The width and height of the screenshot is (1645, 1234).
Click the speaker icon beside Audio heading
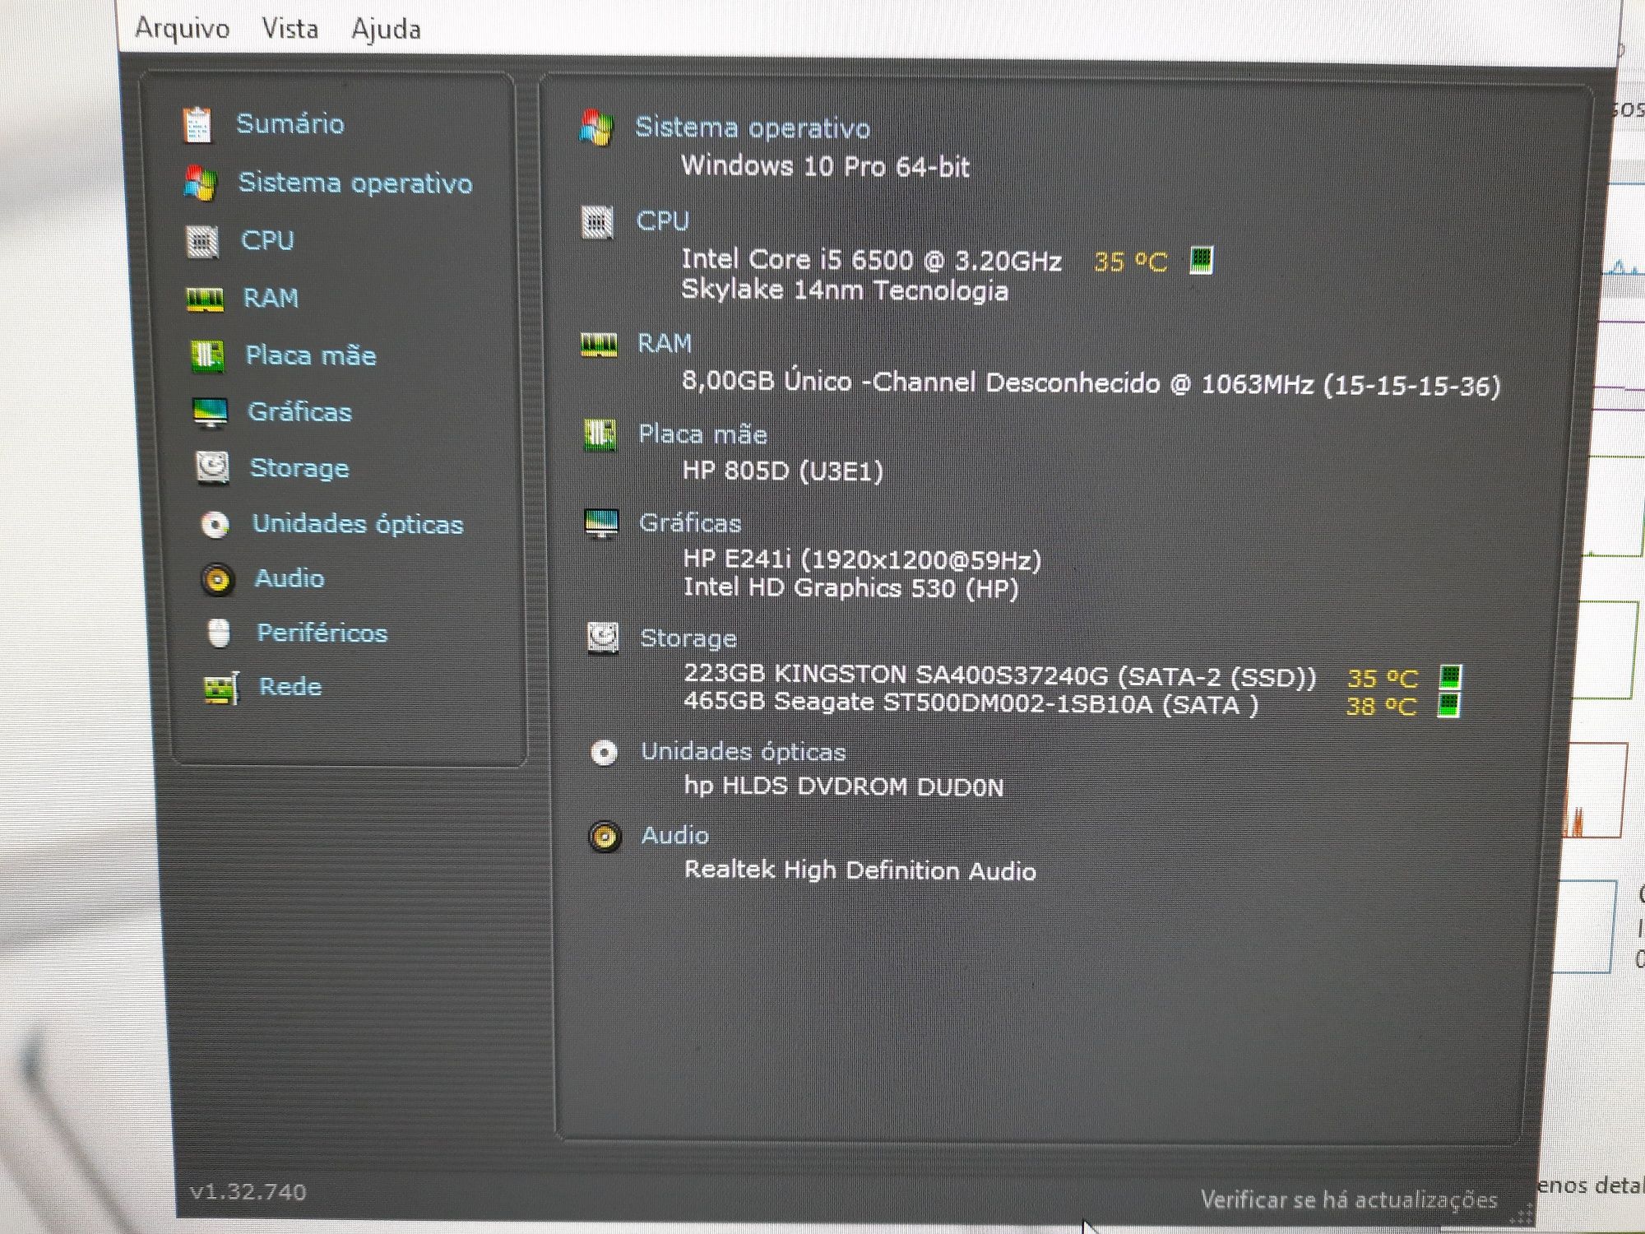click(605, 837)
